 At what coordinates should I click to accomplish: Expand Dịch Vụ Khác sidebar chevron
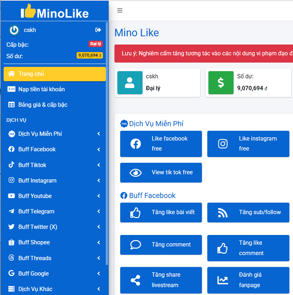pos(99,289)
